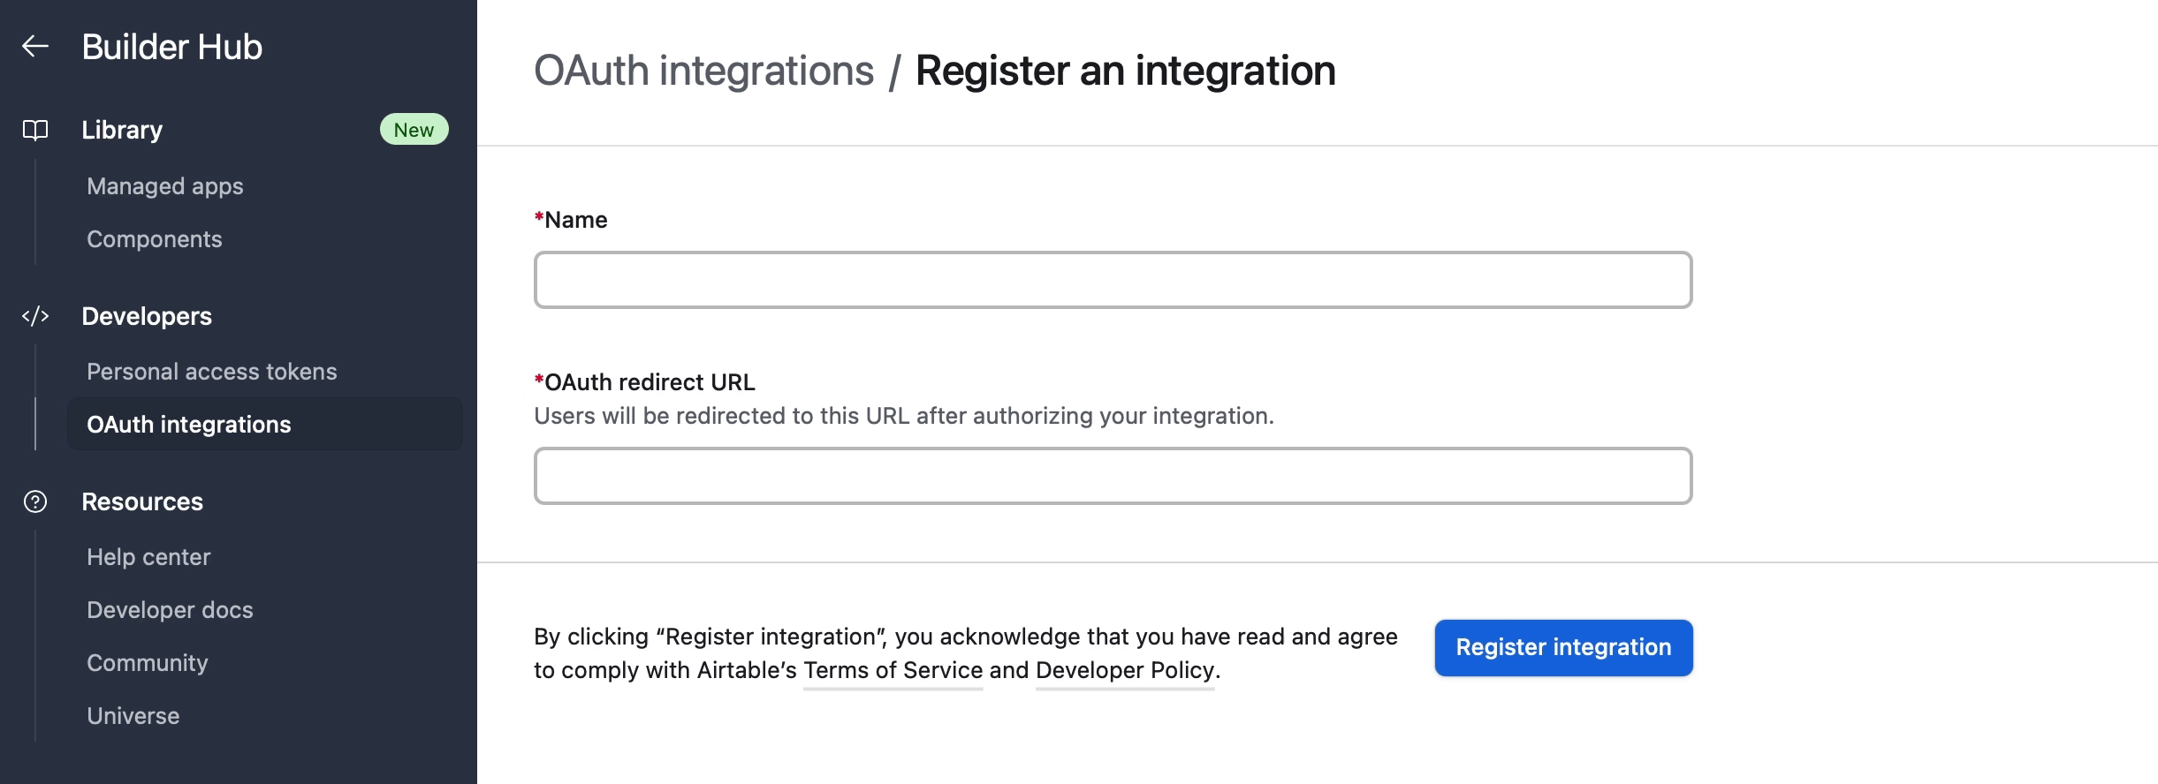
Task: Open the Developer Policy link
Action: pyautogui.click(x=1125, y=670)
